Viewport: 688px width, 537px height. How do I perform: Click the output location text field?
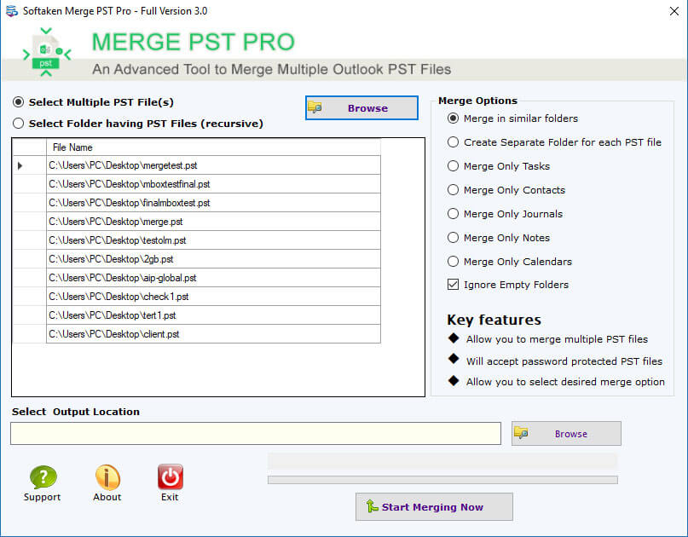(256, 434)
